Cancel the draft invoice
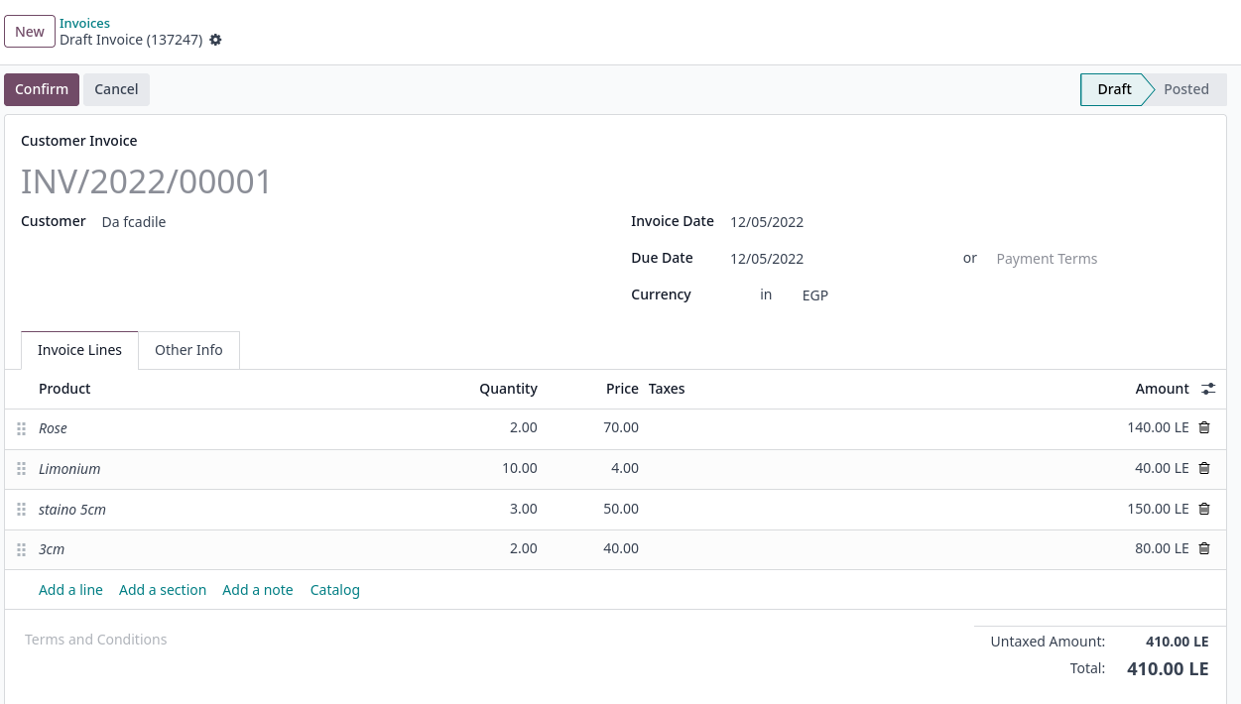This screenshot has height=704, width=1241. 116,89
